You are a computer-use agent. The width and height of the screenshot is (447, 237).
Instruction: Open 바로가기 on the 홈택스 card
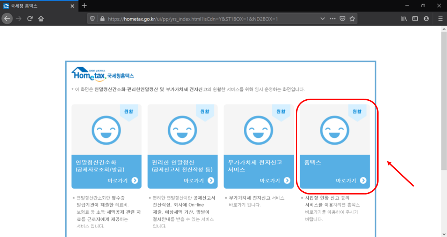[x=351, y=181]
